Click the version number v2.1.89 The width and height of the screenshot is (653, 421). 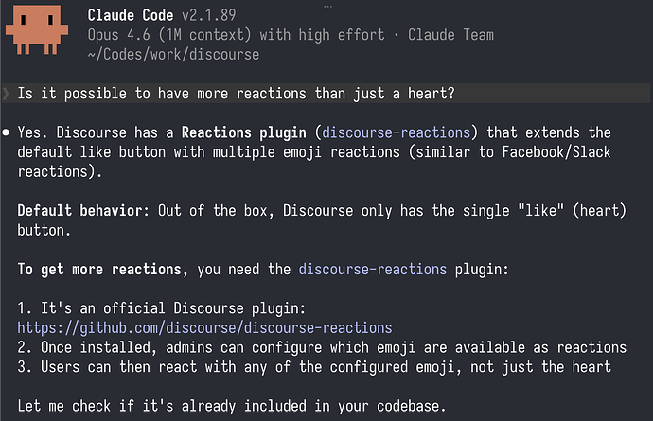(225, 15)
